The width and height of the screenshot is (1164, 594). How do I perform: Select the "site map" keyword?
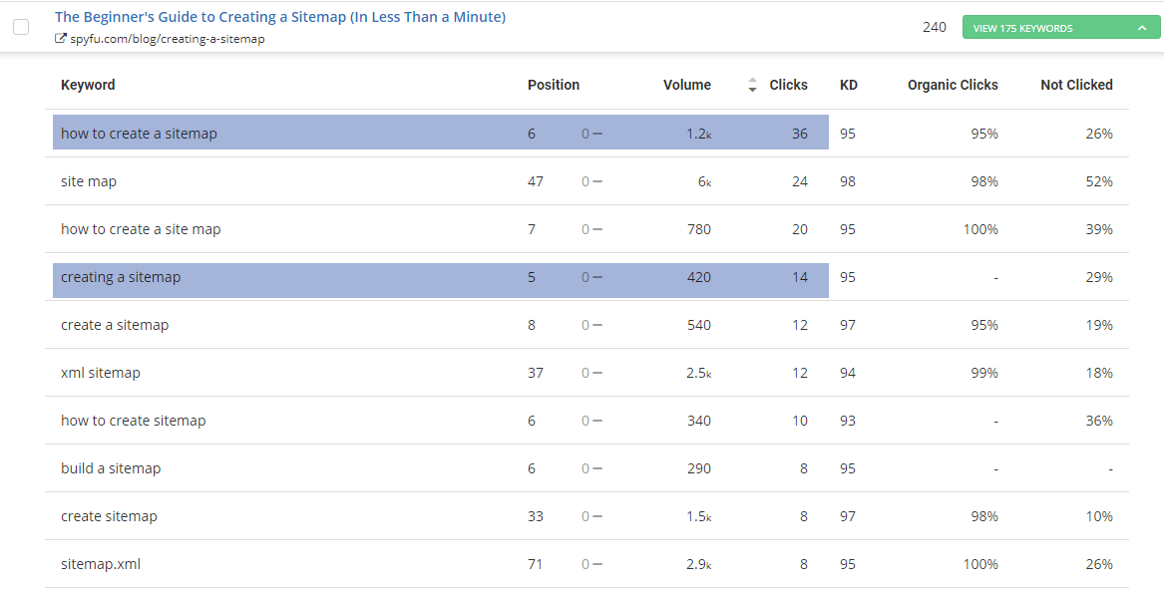point(89,181)
